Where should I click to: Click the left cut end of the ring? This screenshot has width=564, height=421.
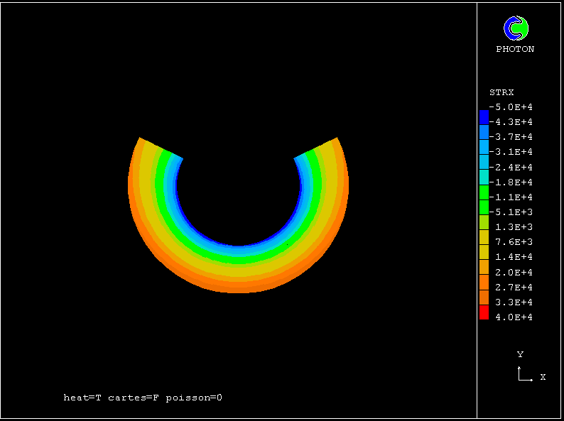click(161, 148)
